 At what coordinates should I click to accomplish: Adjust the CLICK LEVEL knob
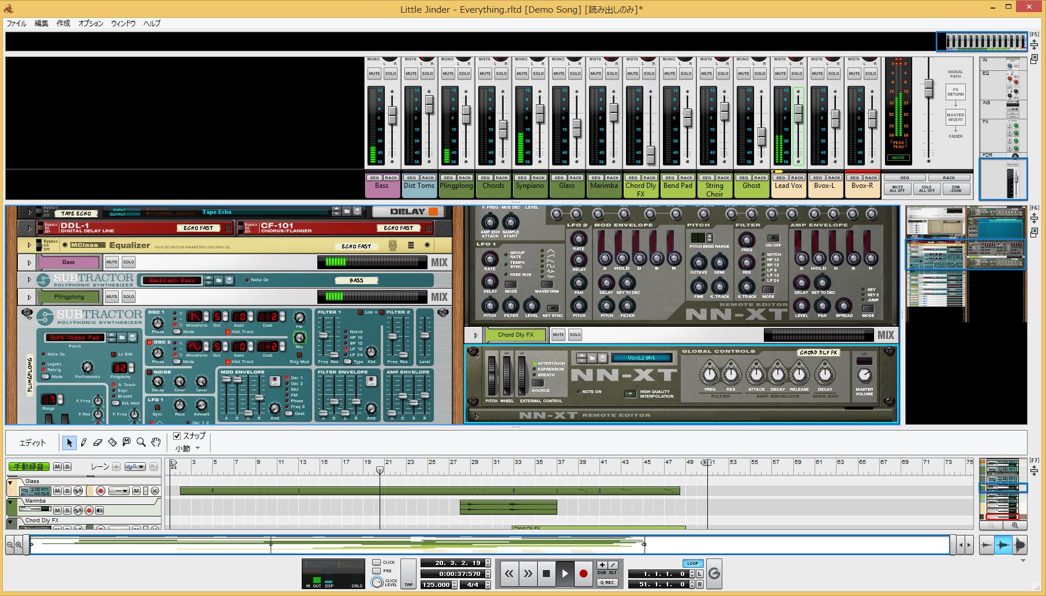(377, 582)
